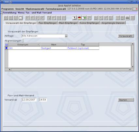Go to the first record icon
The width and height of the screenshot is (139, 132).
coord(27,18)
